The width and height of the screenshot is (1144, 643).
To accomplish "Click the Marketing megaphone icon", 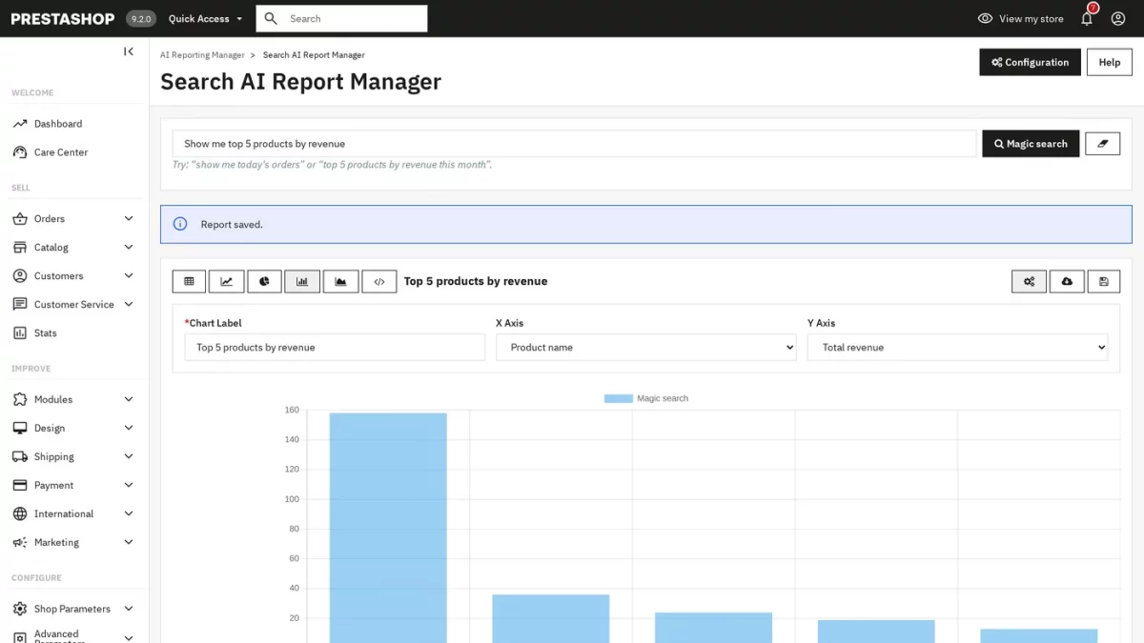I will tap(19, 543).
